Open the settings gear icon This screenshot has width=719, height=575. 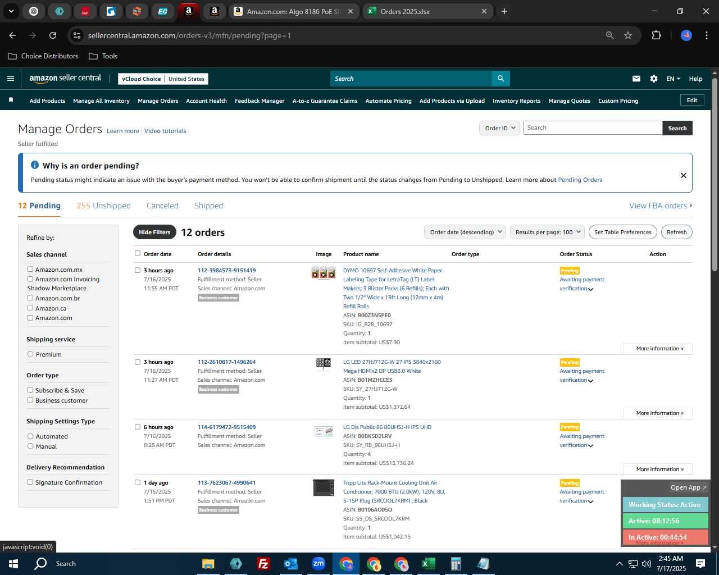point(654,79)
